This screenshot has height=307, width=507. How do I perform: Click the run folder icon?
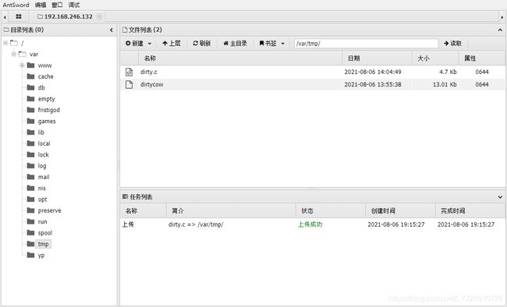coord(30,221)
